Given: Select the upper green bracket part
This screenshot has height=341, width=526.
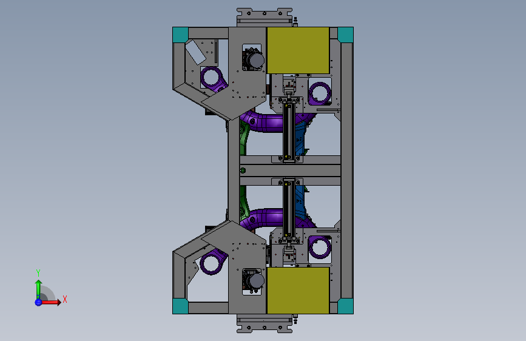Looking at the screenshot, I should [x=244, y=140].
